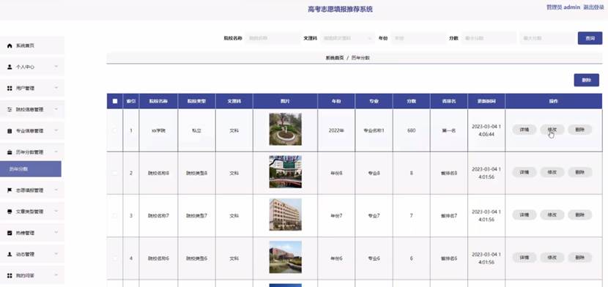Expand the 文章类型管理 chevron

point(56,211)
